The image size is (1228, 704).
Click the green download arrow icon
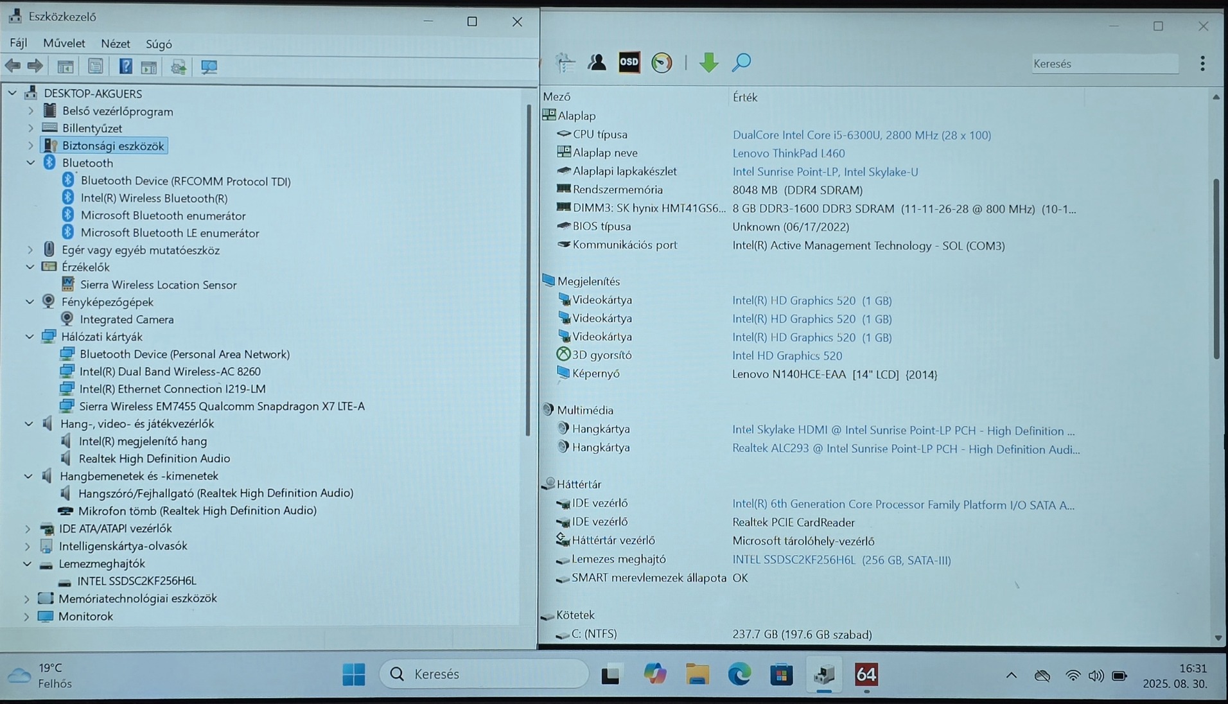tap(708, 62)
